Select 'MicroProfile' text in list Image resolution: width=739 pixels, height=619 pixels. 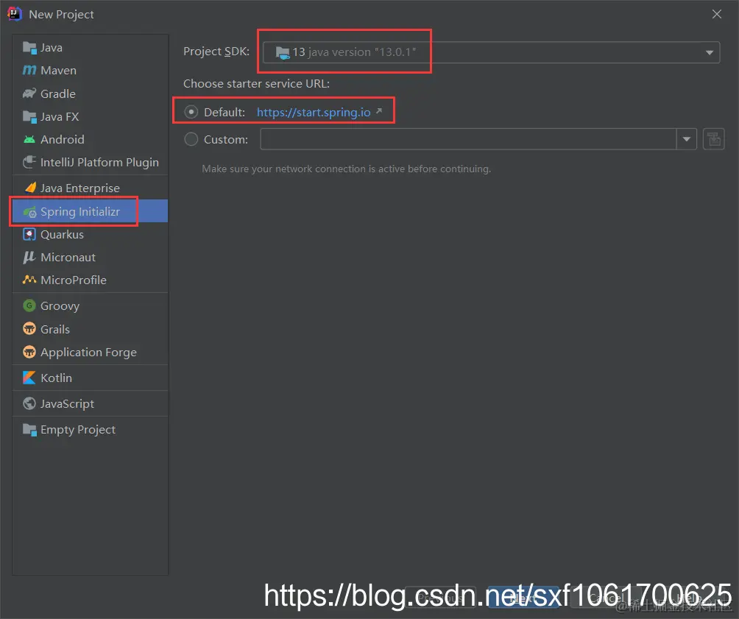[74, 280]
